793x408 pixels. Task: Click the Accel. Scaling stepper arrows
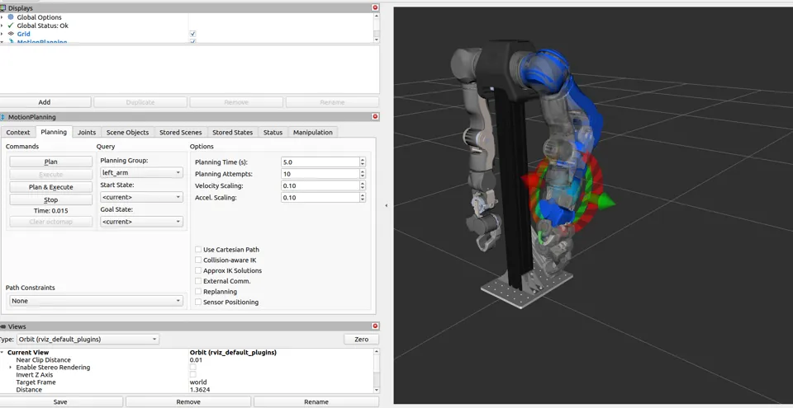[363, 198]
